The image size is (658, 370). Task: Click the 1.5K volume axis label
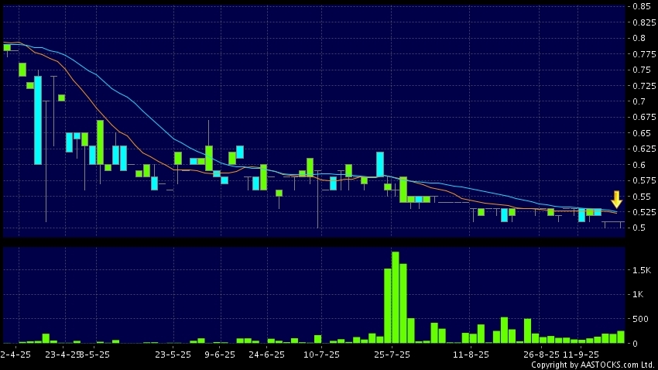click(642, 270)
